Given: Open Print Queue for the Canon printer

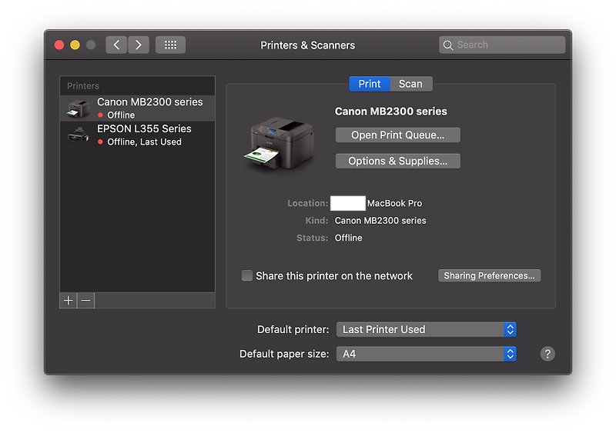Looking at the screenshot, I should 397,135.
